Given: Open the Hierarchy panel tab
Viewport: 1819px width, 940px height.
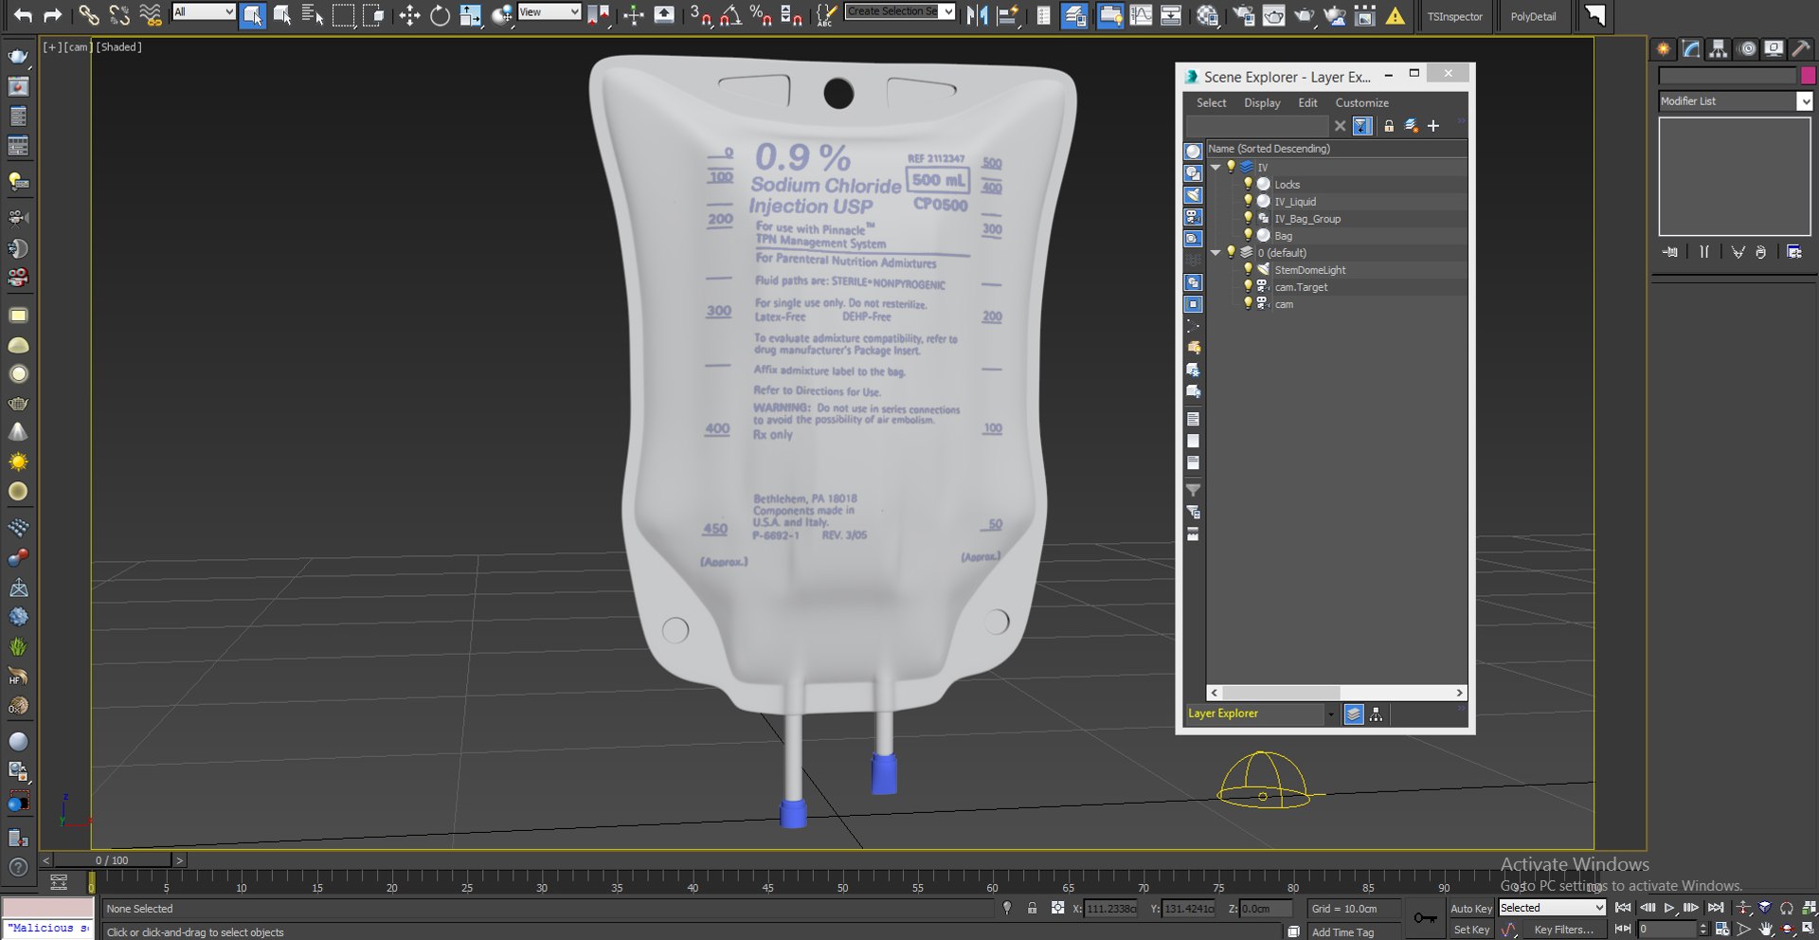Looking at the screenshot, I should [x=1719, y=48].
